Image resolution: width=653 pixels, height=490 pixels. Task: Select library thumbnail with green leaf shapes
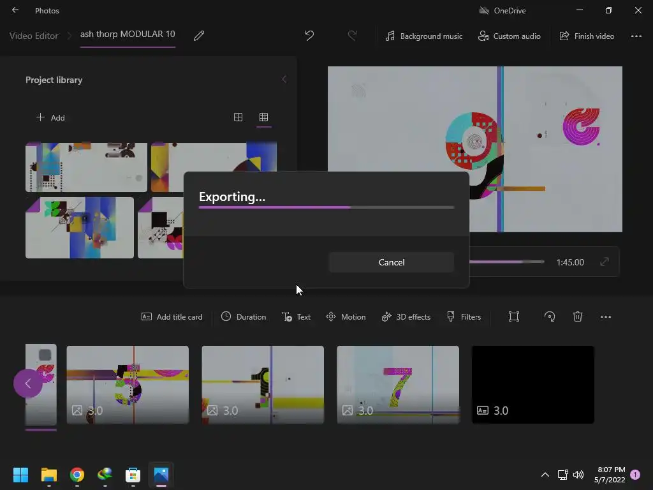(x=80, y=228)
